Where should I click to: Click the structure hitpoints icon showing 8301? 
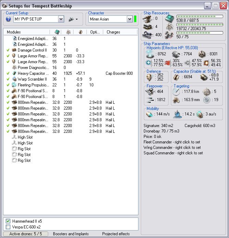[202, 54]
